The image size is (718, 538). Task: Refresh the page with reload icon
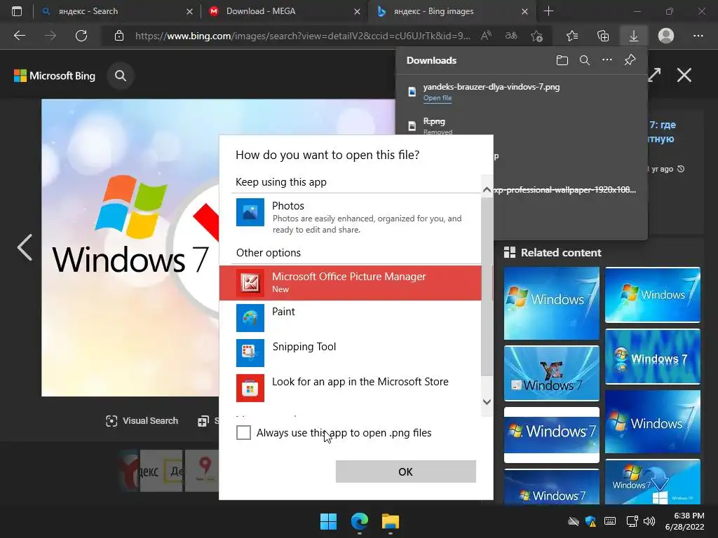[81, 36]
